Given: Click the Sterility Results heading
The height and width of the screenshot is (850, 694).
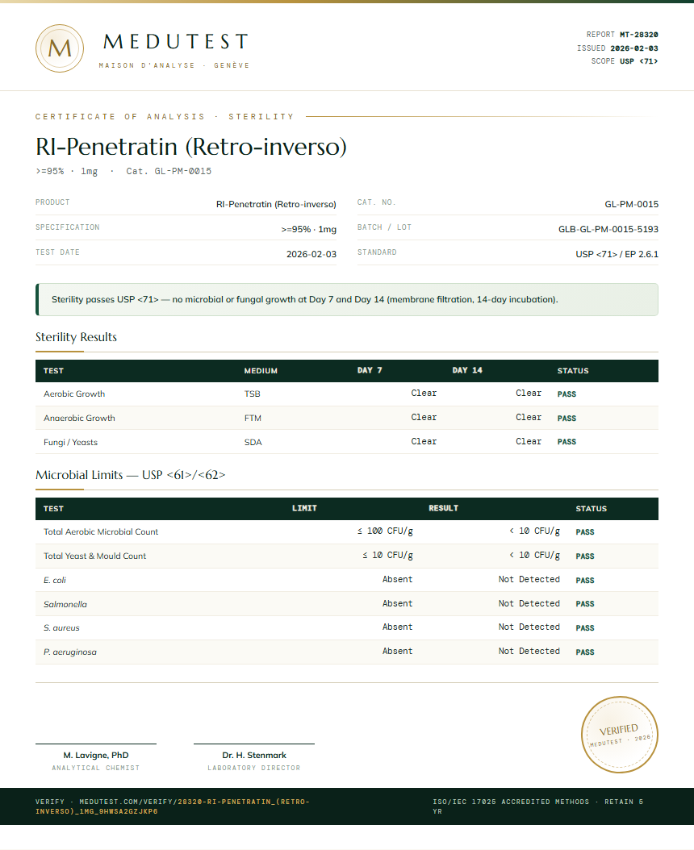Looking at the screenshot, I should click(76, 337).
